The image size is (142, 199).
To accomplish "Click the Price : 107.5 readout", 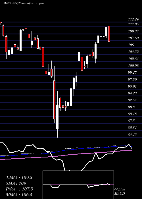I will point(19,189).
